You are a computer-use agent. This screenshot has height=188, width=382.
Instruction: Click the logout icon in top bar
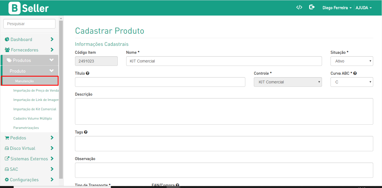pyautogui.click(x=312, y=7)
